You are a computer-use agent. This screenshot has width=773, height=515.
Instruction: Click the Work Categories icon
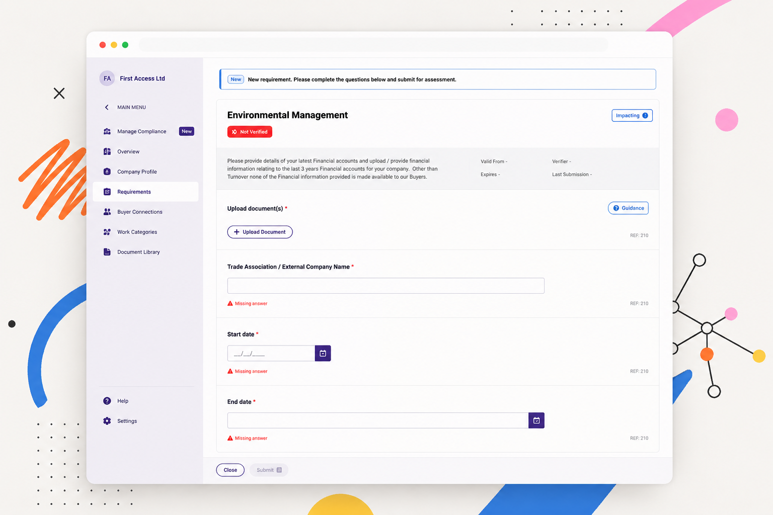coord(107,232)
